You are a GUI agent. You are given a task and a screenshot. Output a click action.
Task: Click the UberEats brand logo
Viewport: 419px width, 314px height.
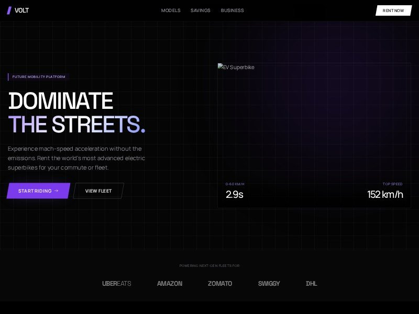(116, 284)
